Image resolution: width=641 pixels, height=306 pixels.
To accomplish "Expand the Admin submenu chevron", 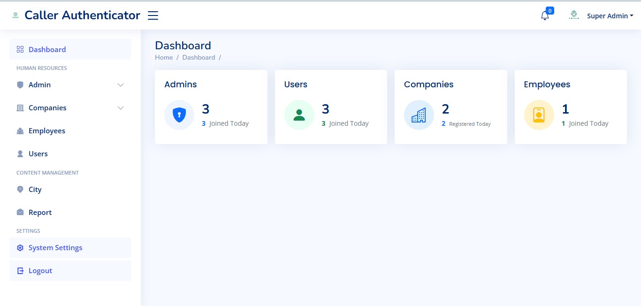I will click(x=121, y=85).
